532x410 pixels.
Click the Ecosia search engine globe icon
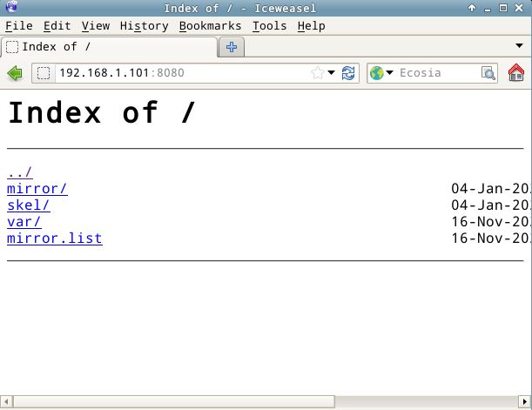376,73
